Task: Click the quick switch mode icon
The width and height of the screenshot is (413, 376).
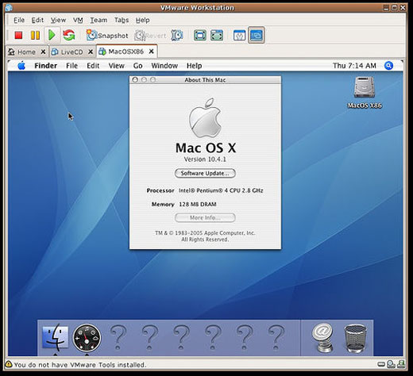Action: point(217,35)
